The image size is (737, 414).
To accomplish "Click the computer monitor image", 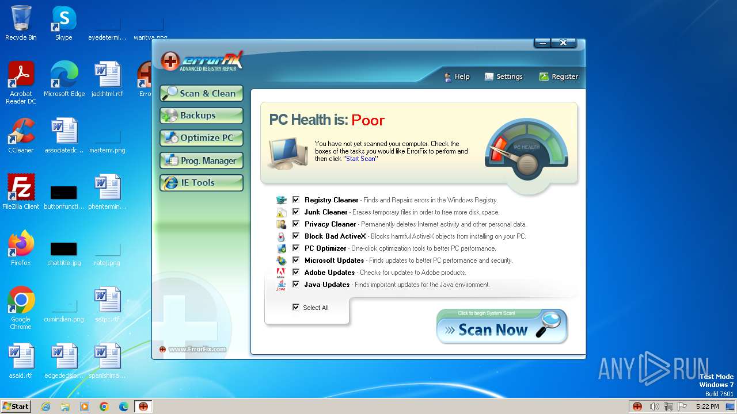I will click(288, 153).
